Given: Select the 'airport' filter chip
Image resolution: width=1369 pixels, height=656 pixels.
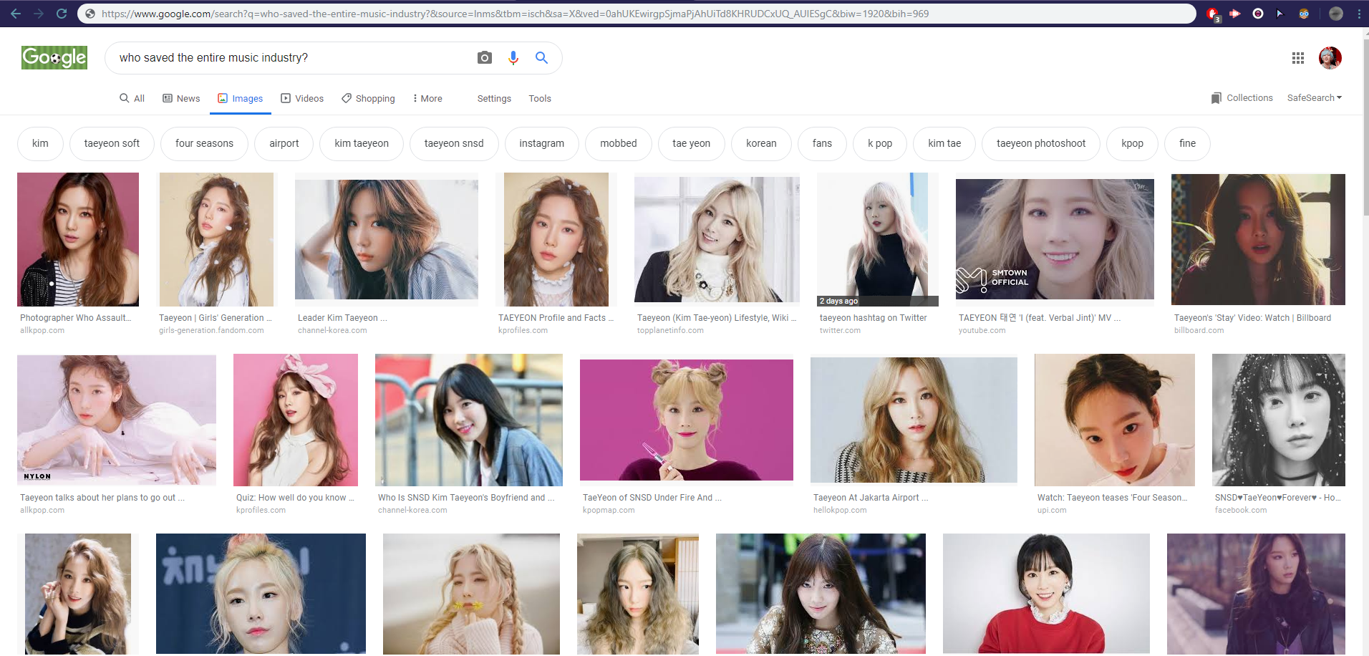Looking at the screenshot, I should [284, 144].
